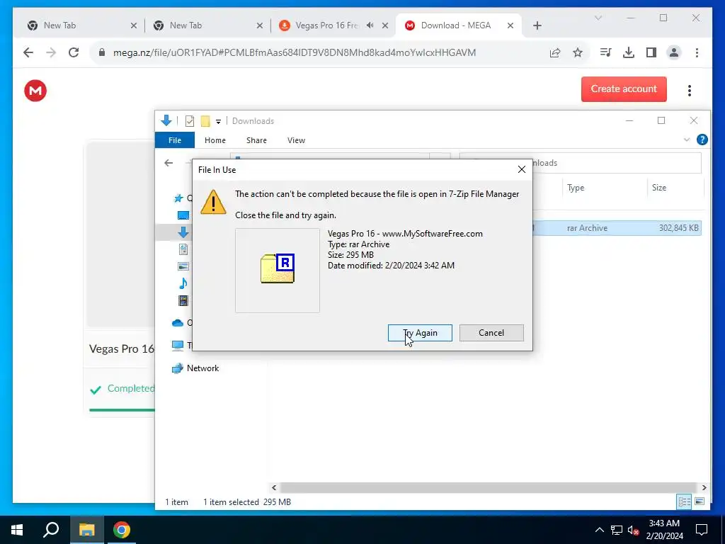Select Pictures icon in navigation pane
This screenshot has height=544, width=725.
tap(183, 266)
